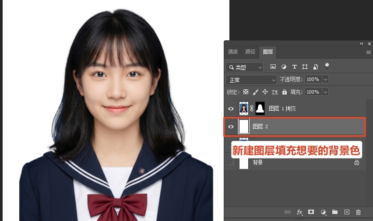Hide the 图层 1 拷贝 layer
The image size is (373, 221).
click(x=231, y=109)
